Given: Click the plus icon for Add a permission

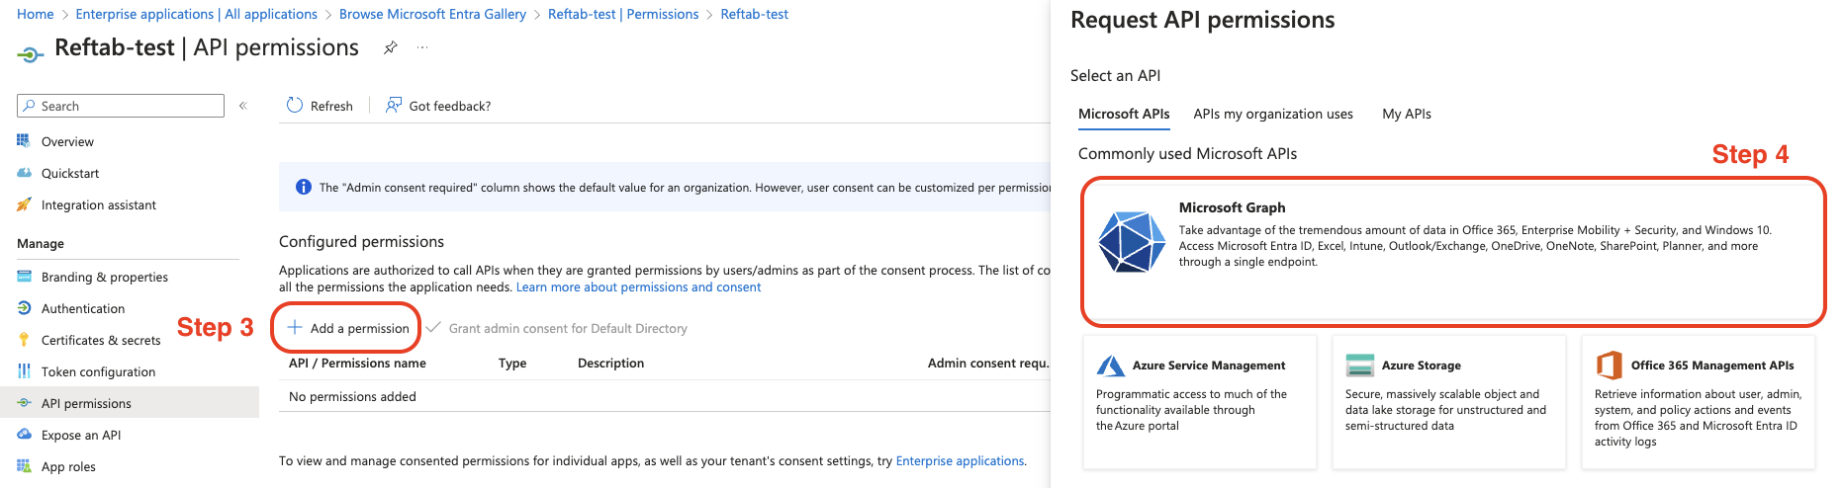Looking at the screenshot, I should (295, 327).
